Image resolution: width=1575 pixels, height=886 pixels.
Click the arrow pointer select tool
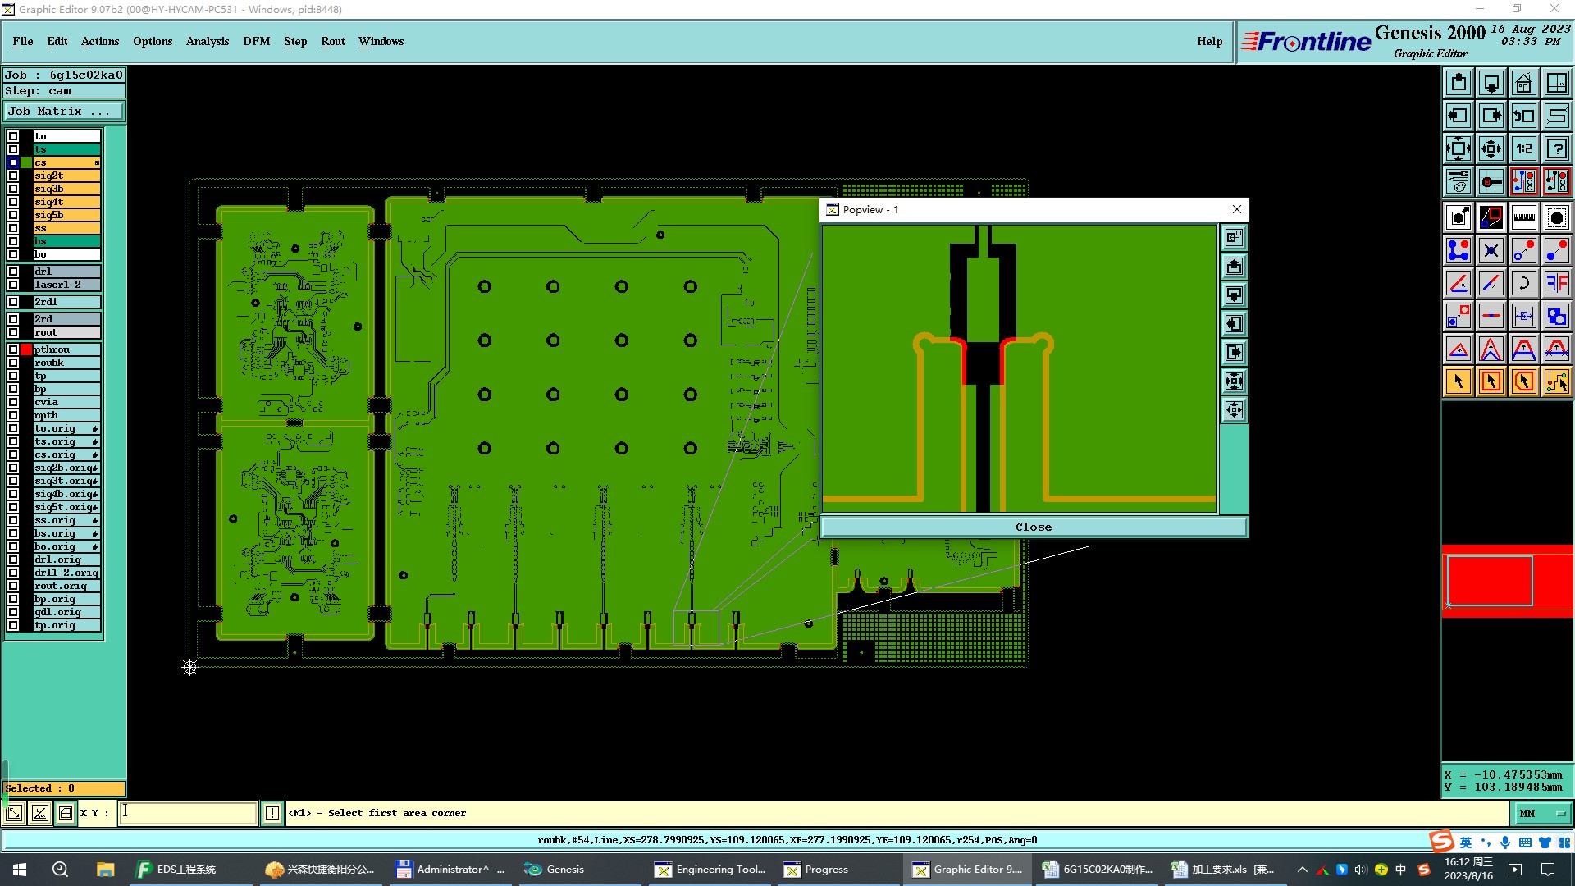[1458, 381]
